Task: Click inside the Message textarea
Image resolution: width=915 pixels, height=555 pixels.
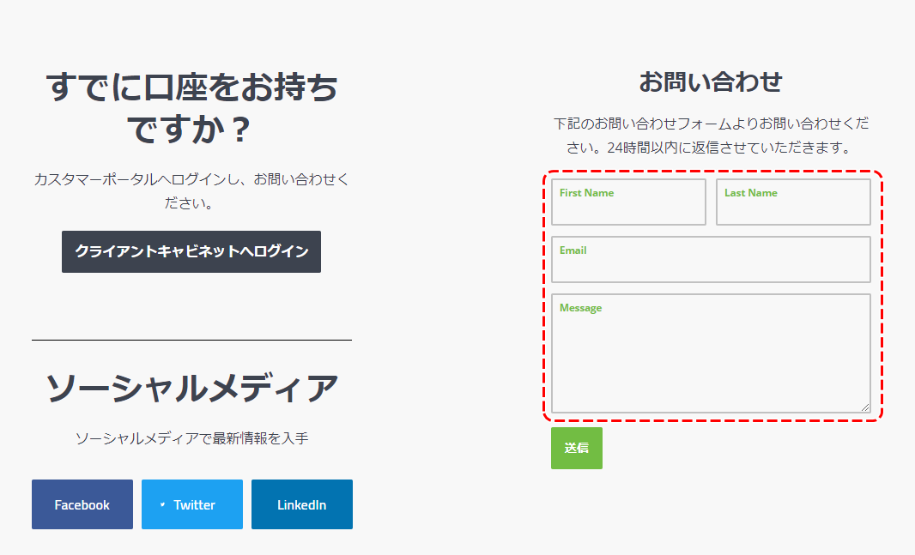Action: (711, 353)
